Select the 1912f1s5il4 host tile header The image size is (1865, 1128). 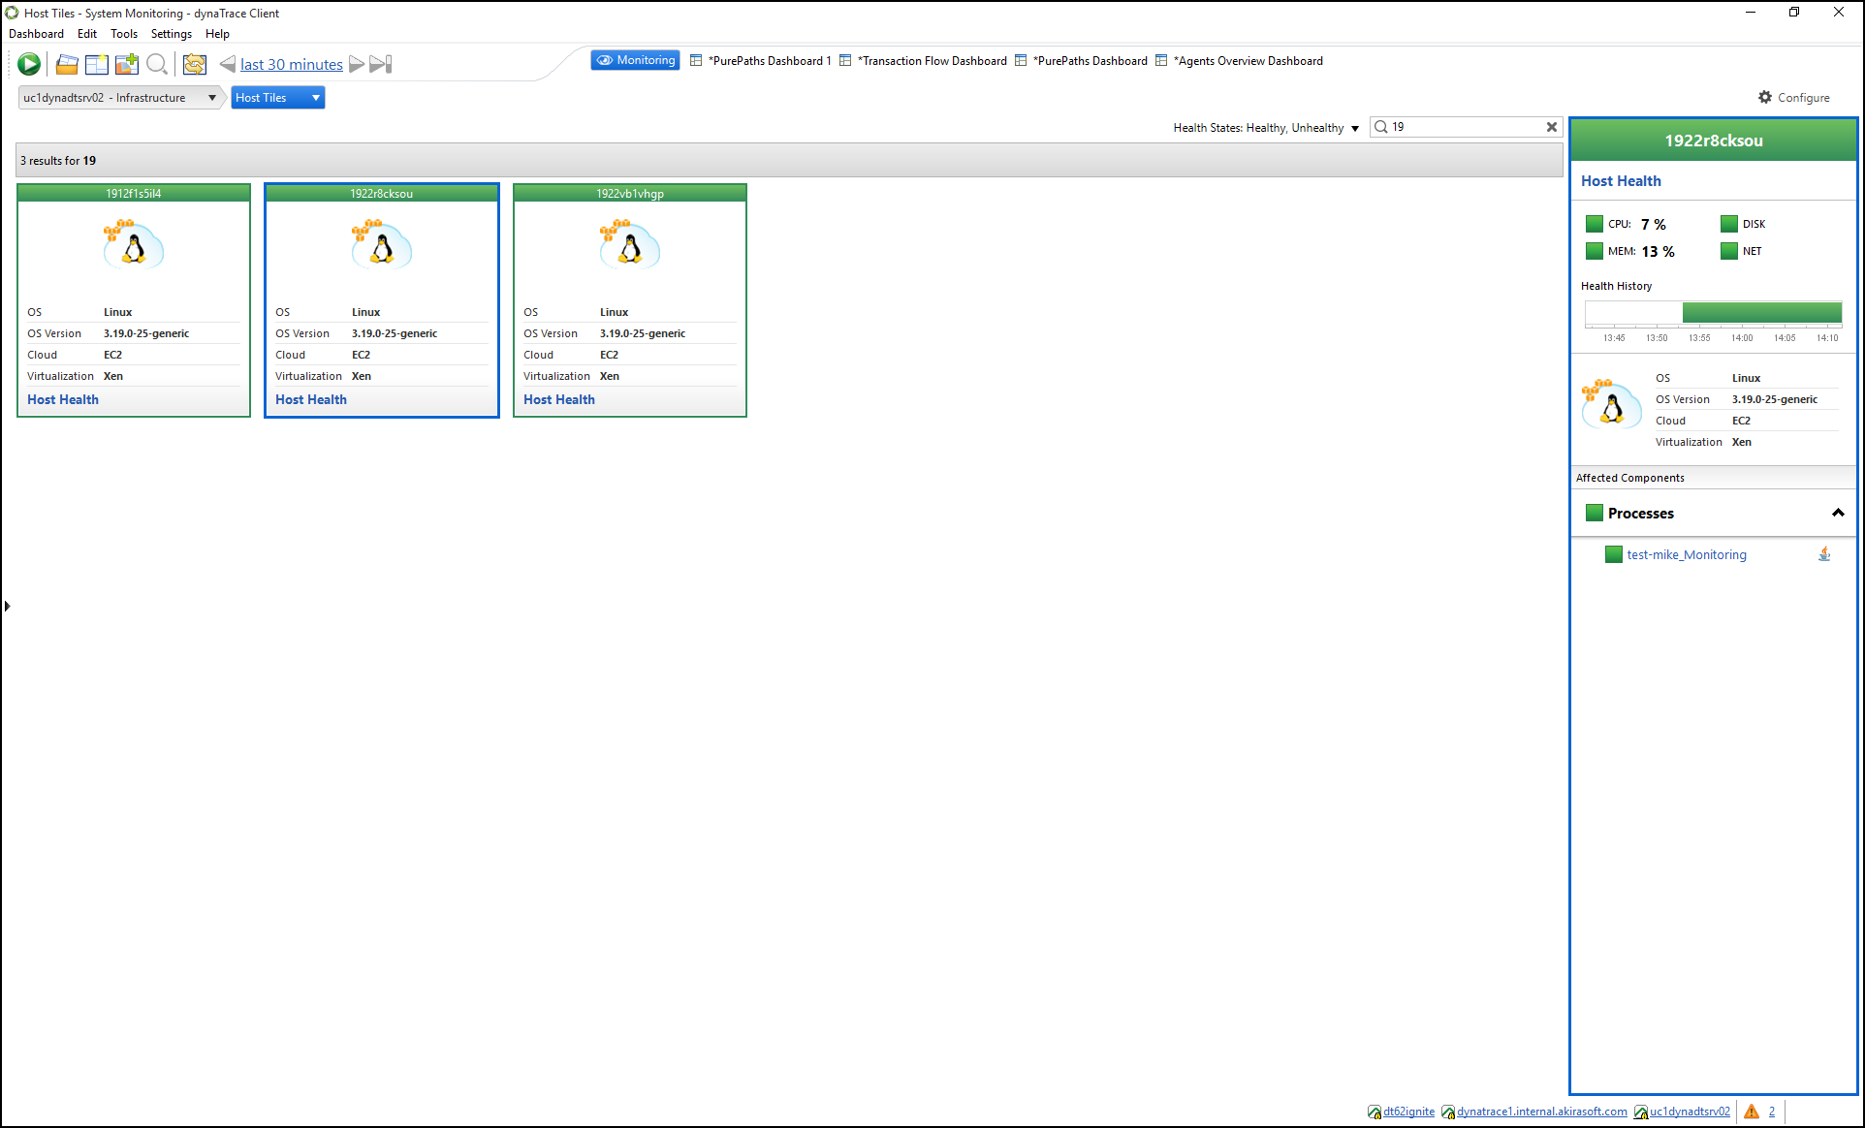click(x=134, y=194)
